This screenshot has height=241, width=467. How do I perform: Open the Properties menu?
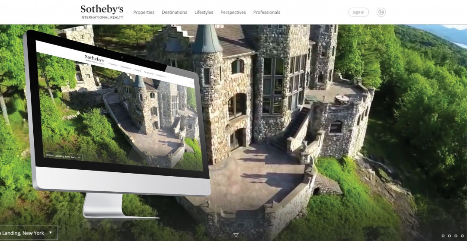[x=144, y=12]
